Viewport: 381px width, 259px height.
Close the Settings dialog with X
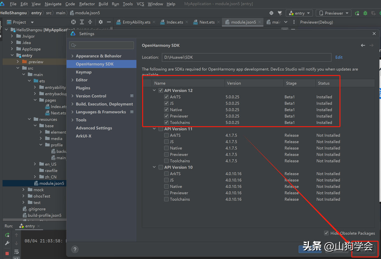point(375,33)
